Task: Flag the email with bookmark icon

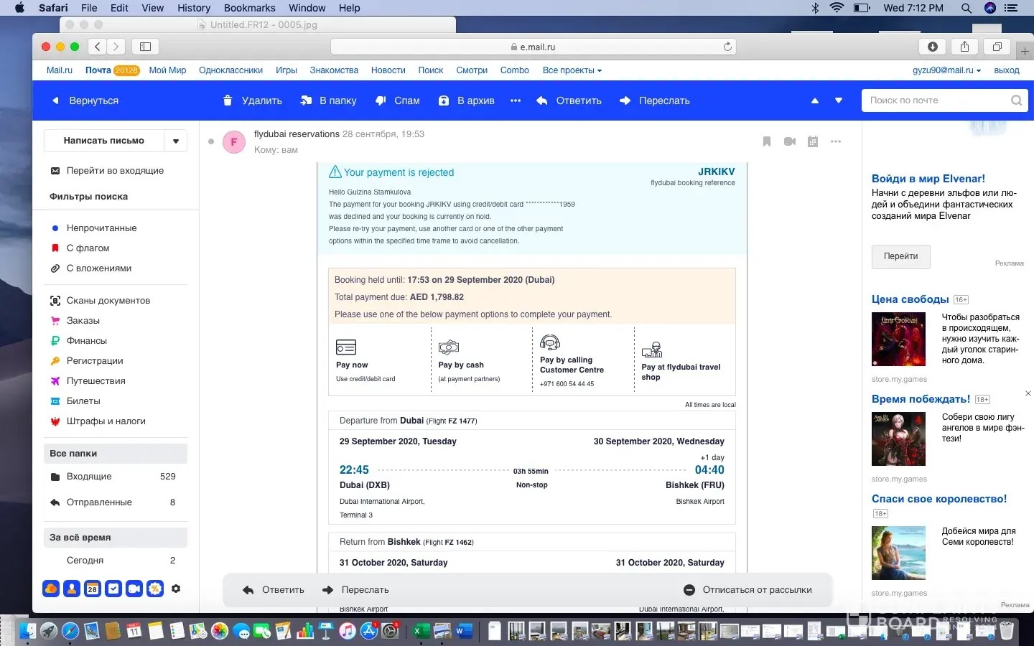Action: pyautogui.click(x=767, y=141)
